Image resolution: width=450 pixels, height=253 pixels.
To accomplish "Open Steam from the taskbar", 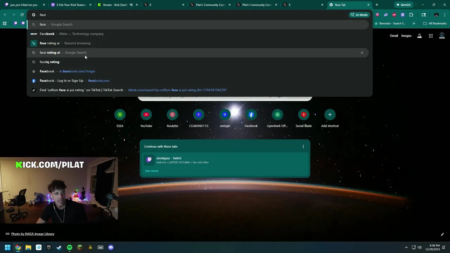I will point(59,247).
